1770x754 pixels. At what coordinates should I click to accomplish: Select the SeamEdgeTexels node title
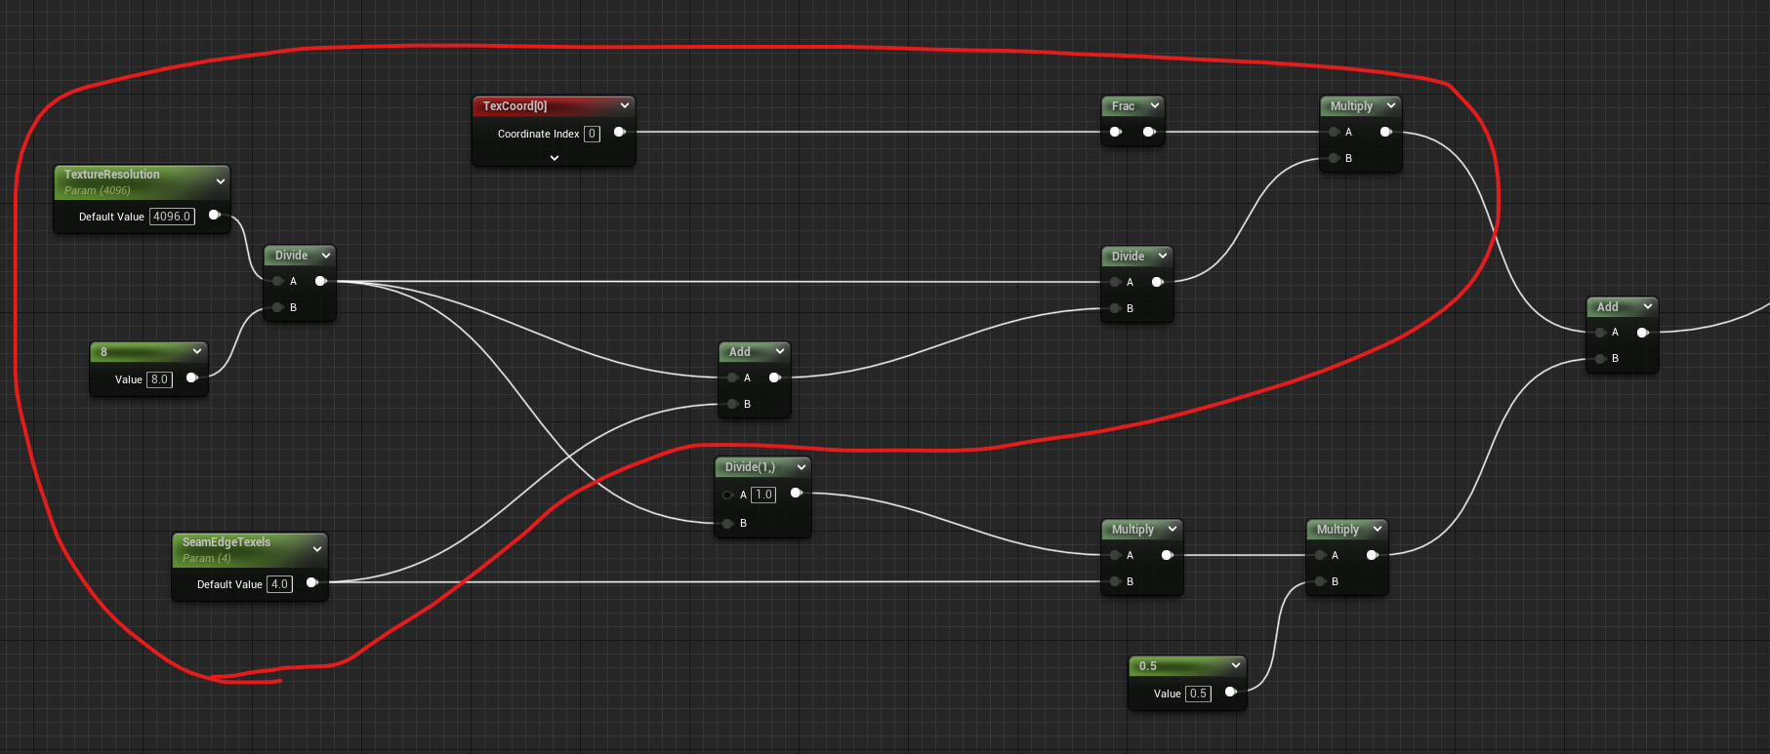226,542
